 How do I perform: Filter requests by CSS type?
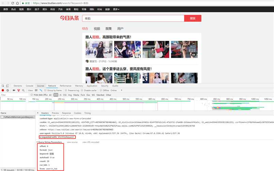point(65,95)
